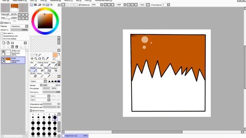
Task: Adjust the Непрозр-ть layer opacity slider
Action: [19, 30]
